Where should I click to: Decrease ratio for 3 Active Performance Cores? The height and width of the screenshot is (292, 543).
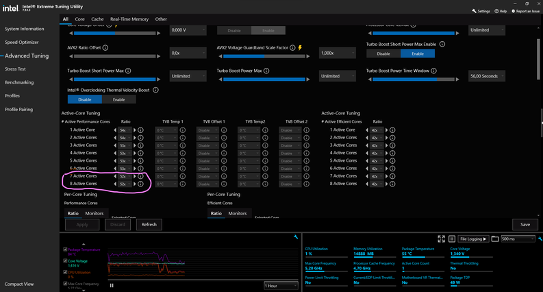click(115, 145)
